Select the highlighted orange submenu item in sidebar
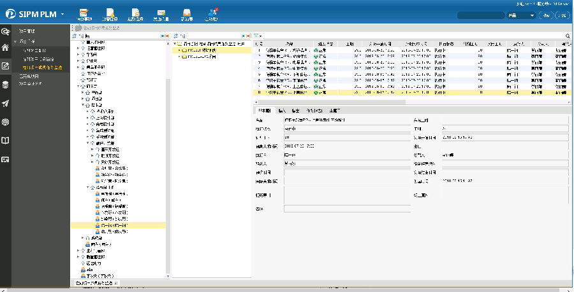This screenshot has height=292, width=574. tap(42, 67)
